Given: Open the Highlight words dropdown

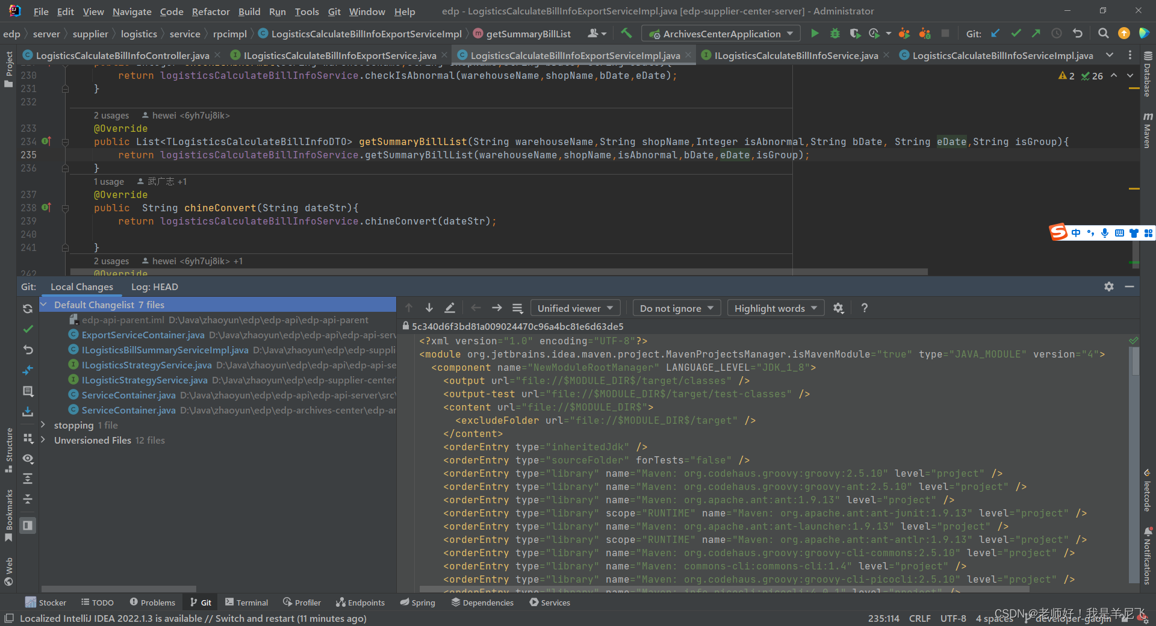Looking at the screenshot, I should pyautogui.click(x=775, y=308).
